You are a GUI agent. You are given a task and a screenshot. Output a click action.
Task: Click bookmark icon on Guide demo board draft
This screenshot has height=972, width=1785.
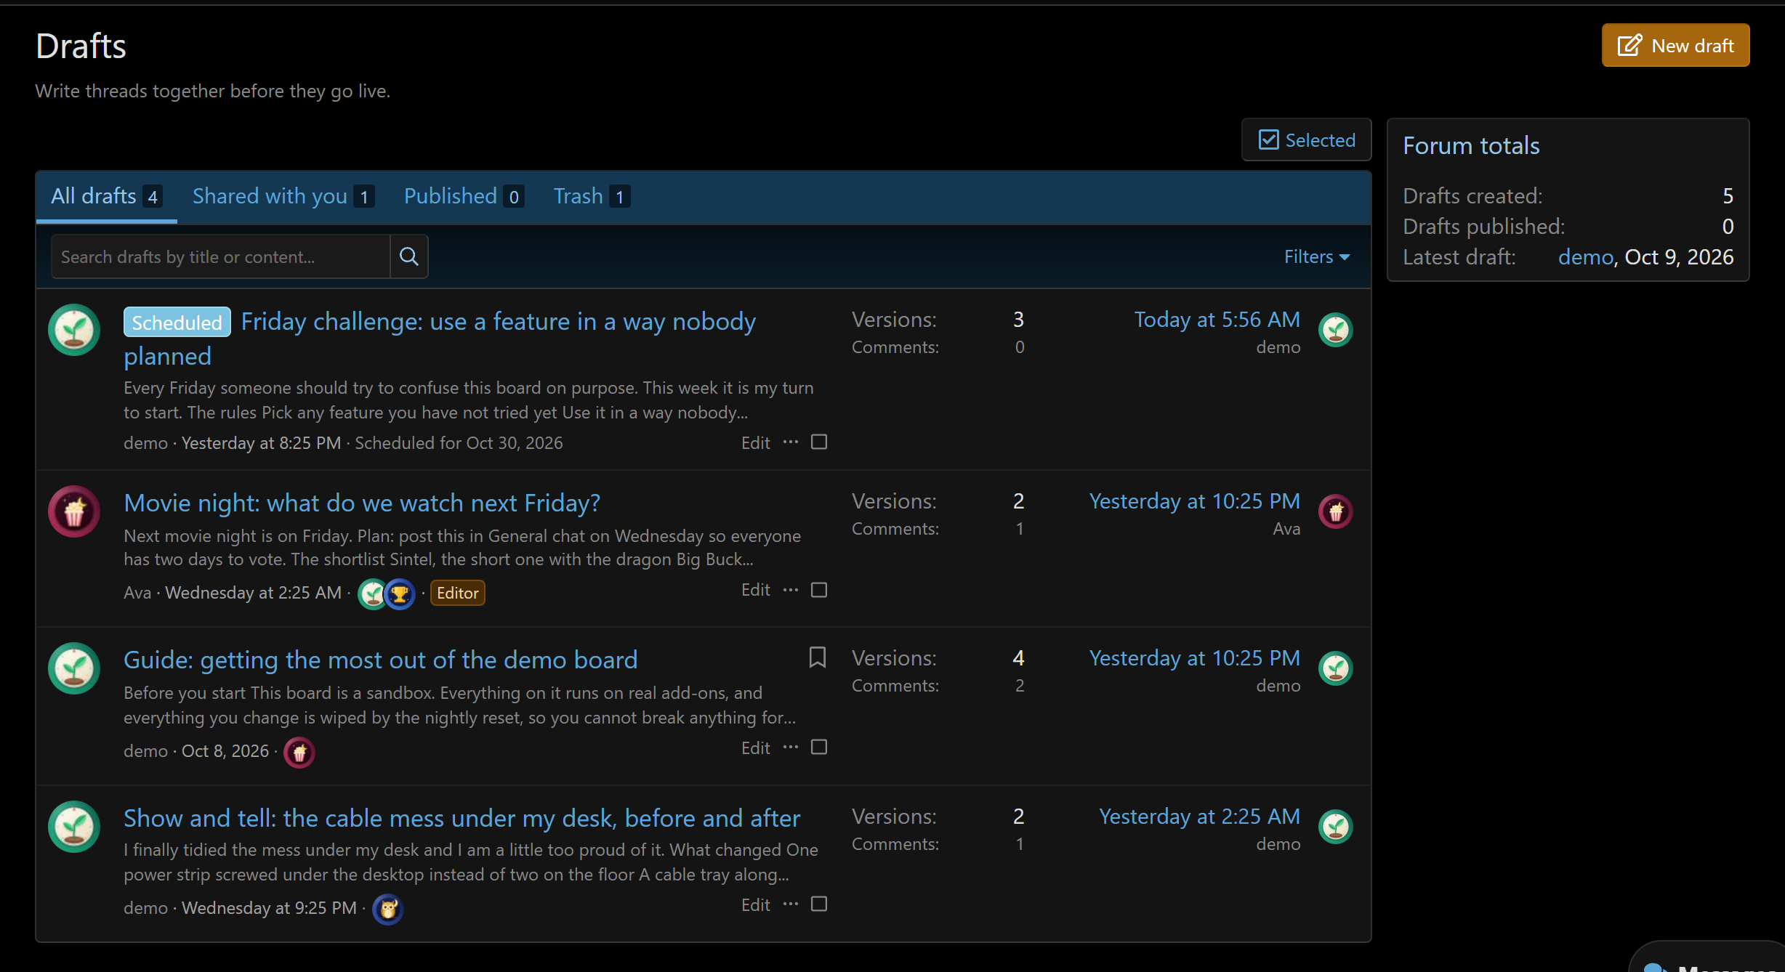pos(818,657)
